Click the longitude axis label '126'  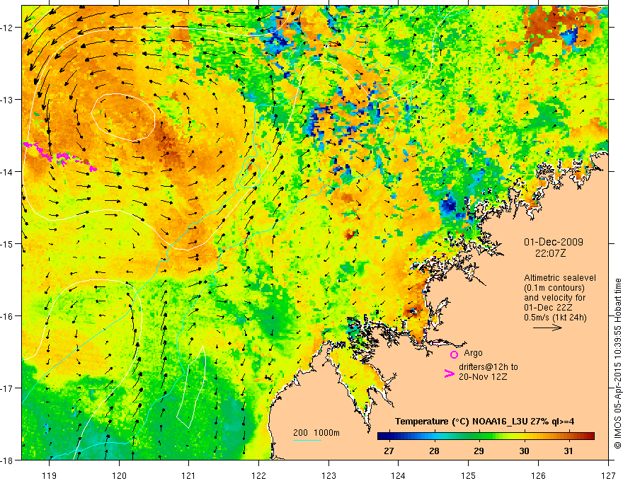tap(538, 476)
